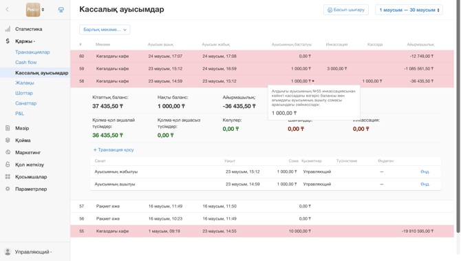
Task: Open the Қойма section
Action: tap(23, 140)
